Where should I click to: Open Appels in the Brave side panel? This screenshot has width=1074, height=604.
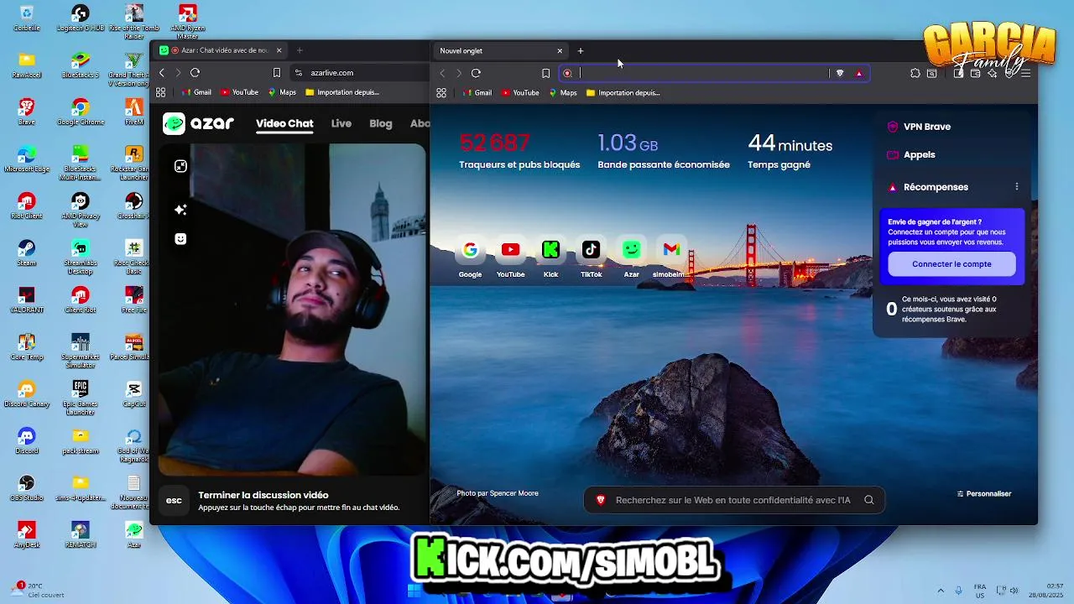pyautogui.click(x=911, y=154)
